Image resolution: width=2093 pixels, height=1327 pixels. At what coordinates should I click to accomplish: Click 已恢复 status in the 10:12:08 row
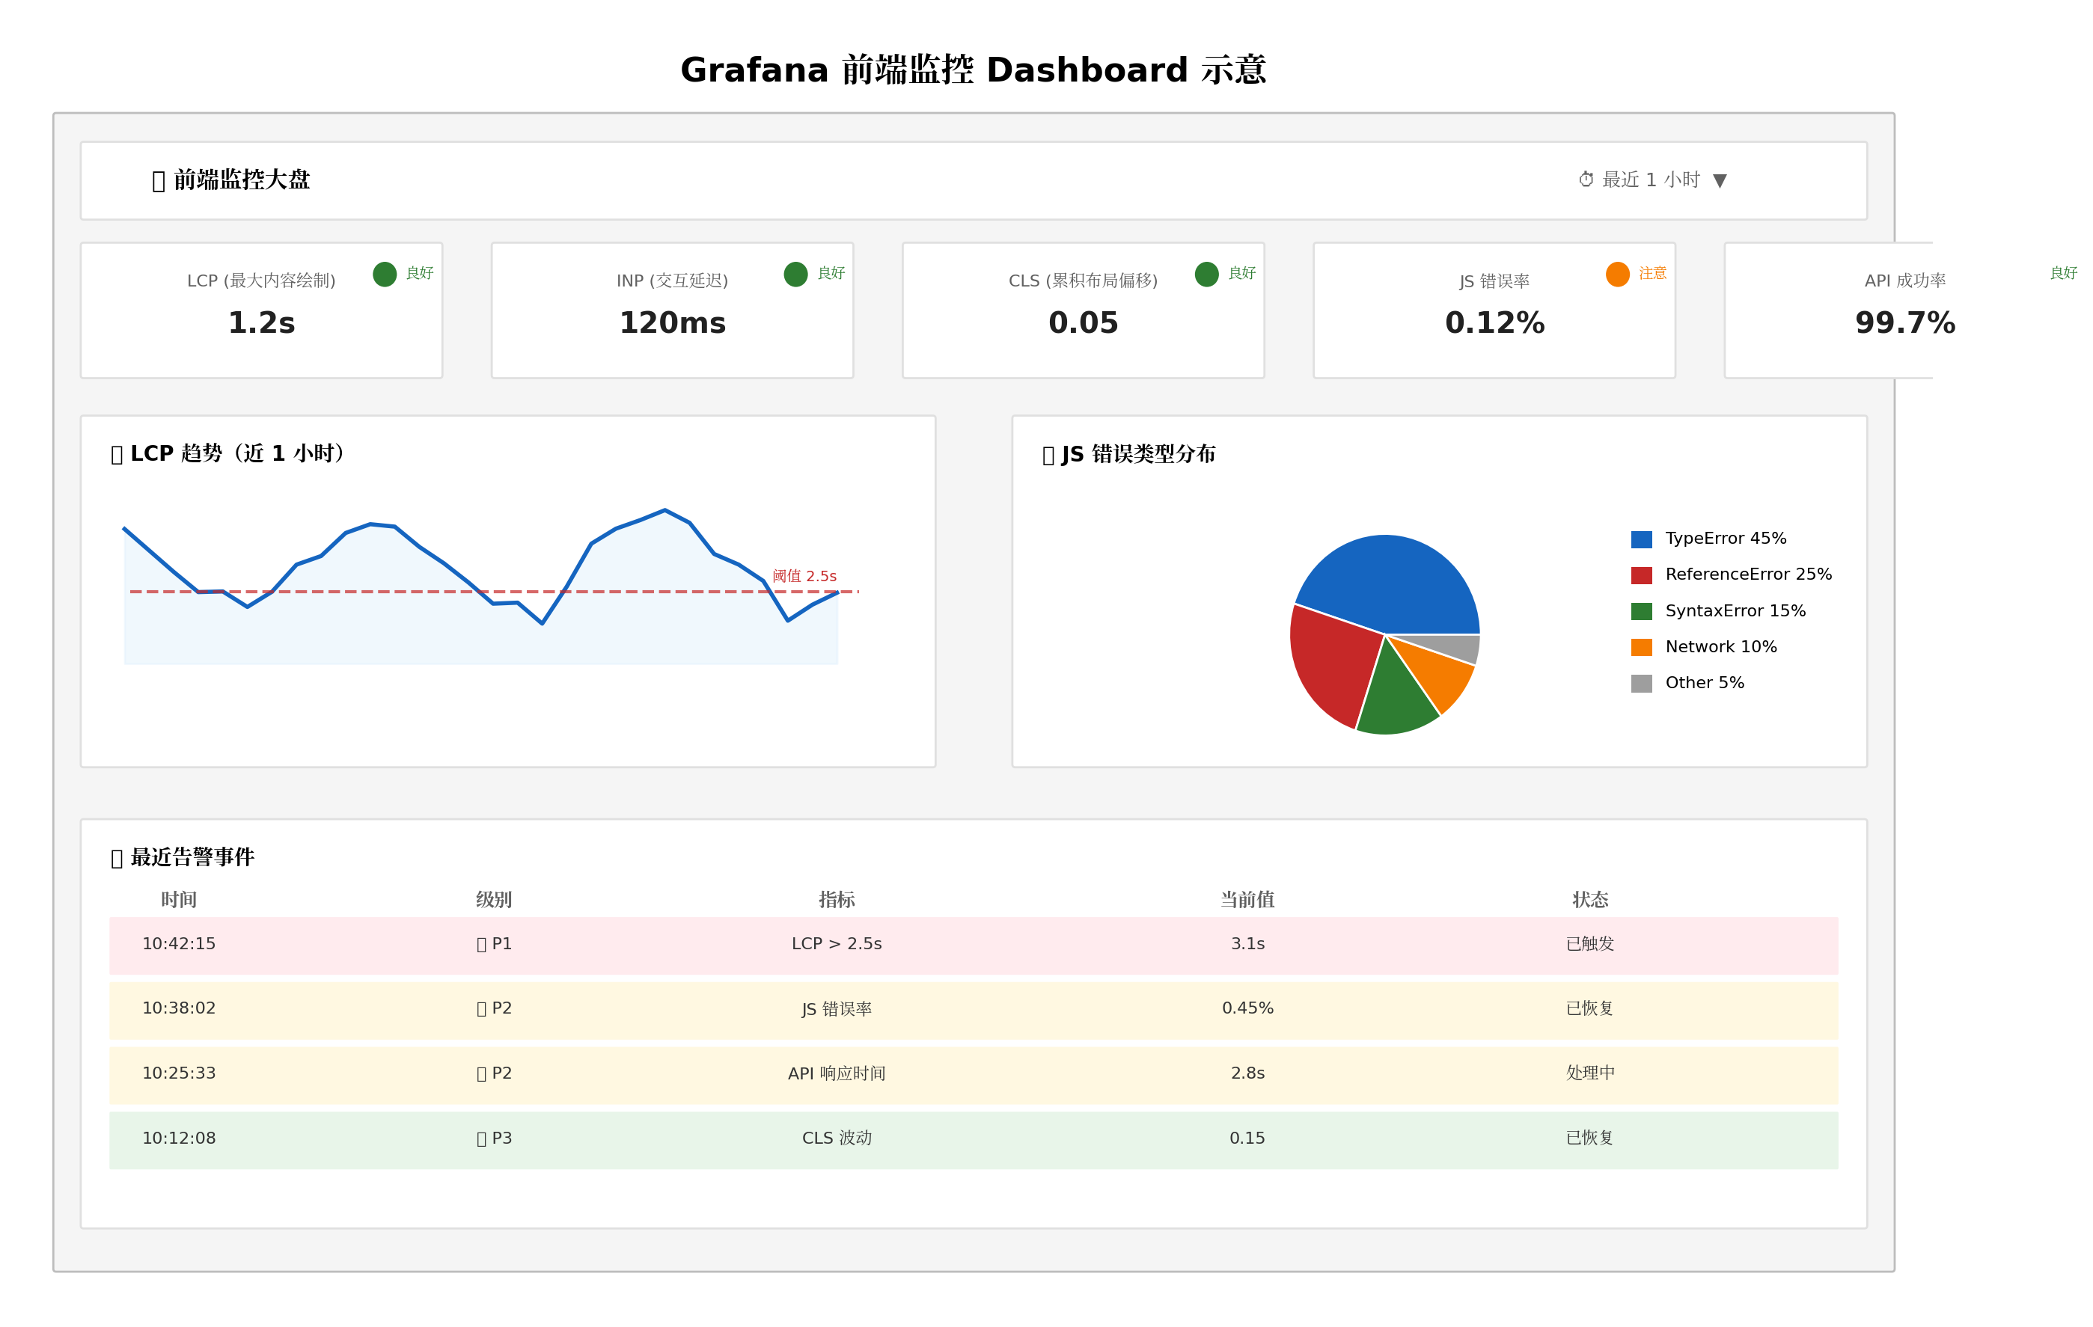(x=1591, y=1138)
